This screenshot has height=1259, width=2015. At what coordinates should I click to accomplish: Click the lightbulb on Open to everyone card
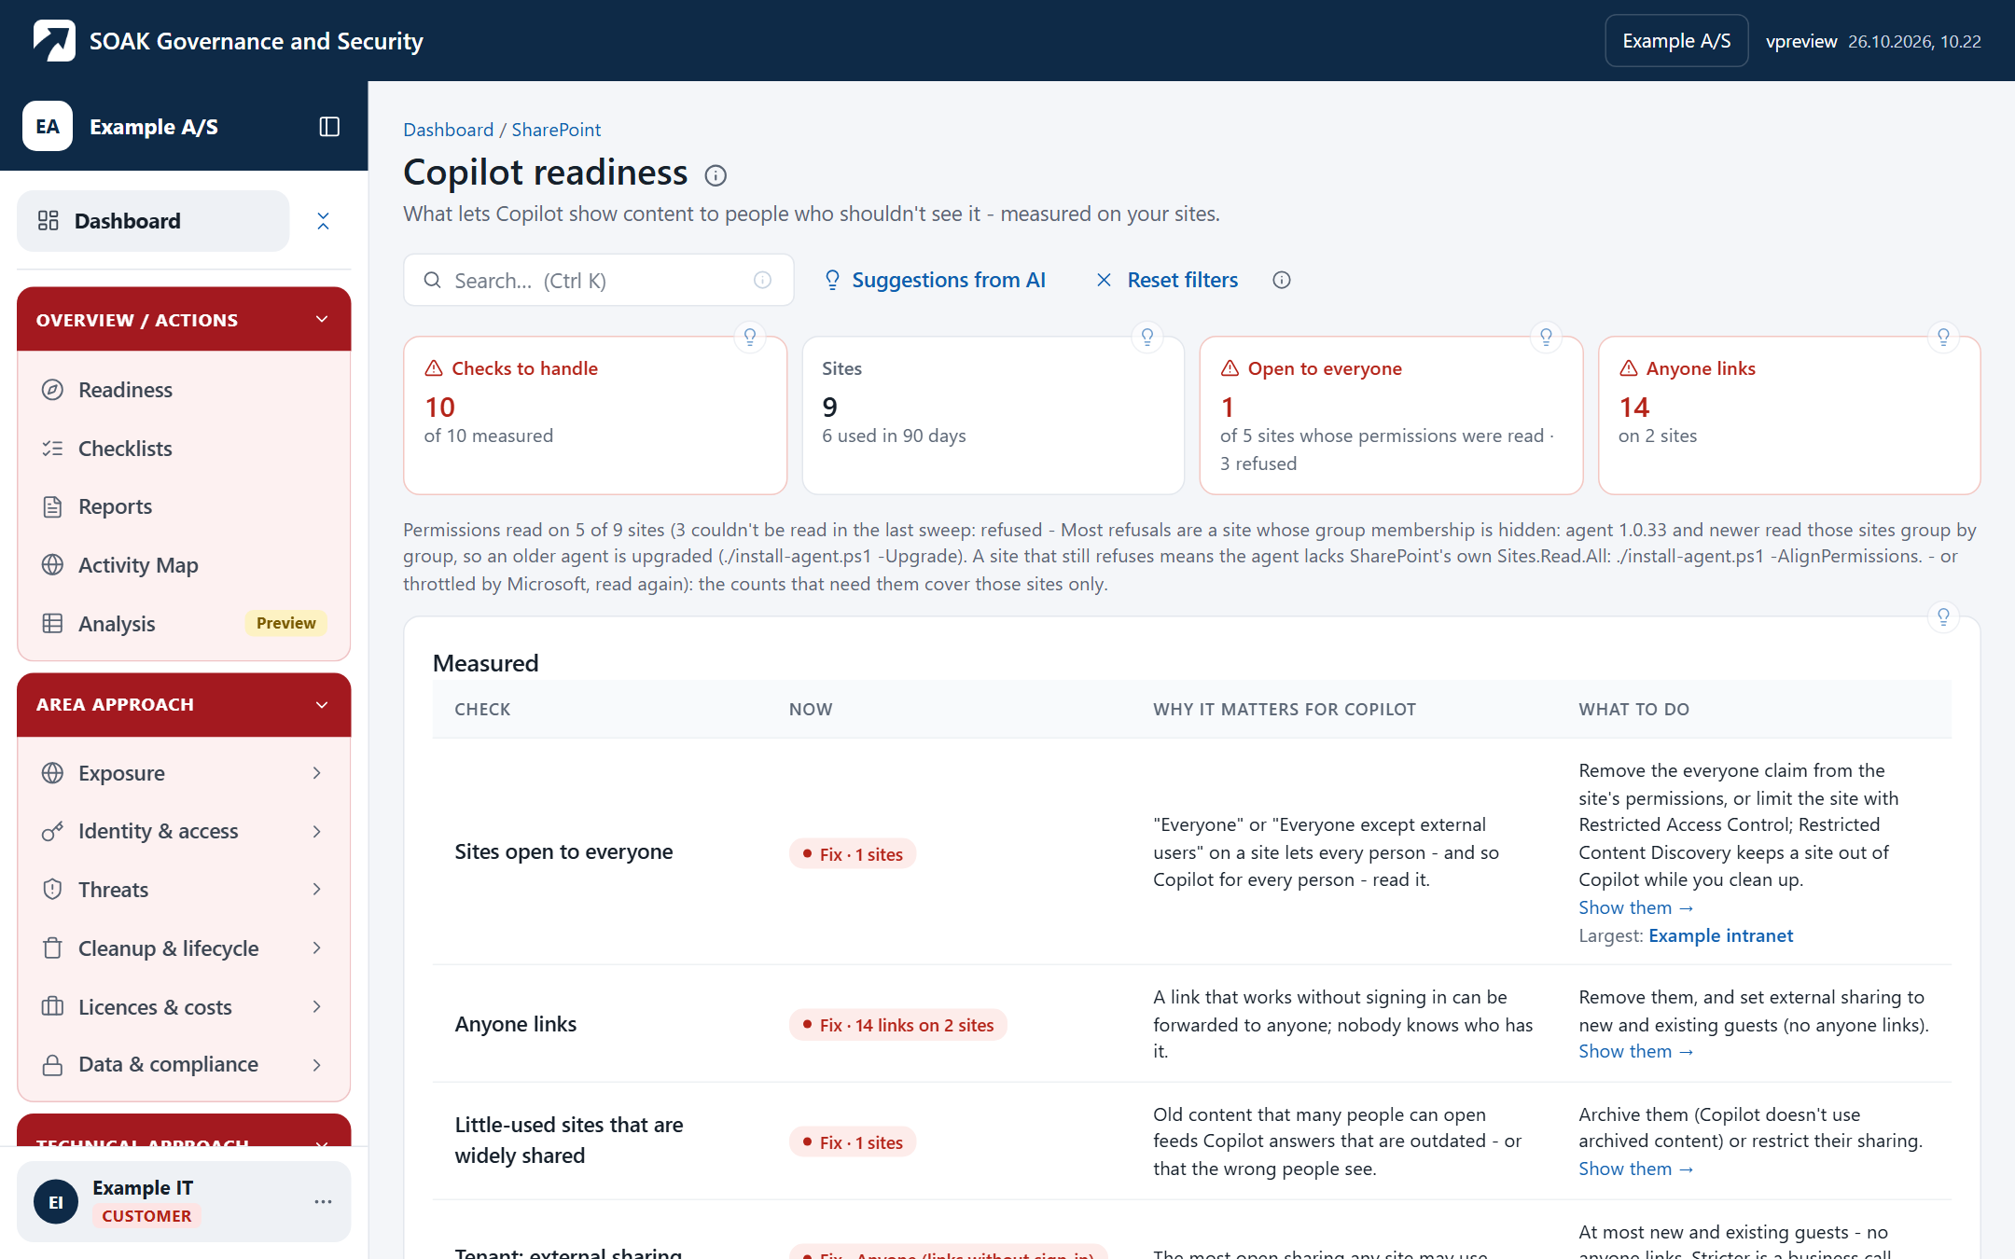click(1546, 338)
